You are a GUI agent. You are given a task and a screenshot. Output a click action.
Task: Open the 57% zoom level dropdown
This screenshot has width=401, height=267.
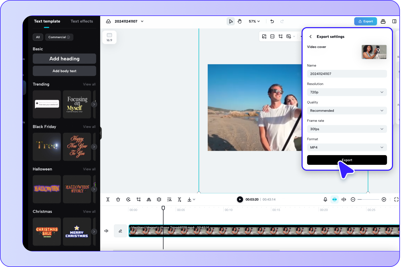(254, 21)
